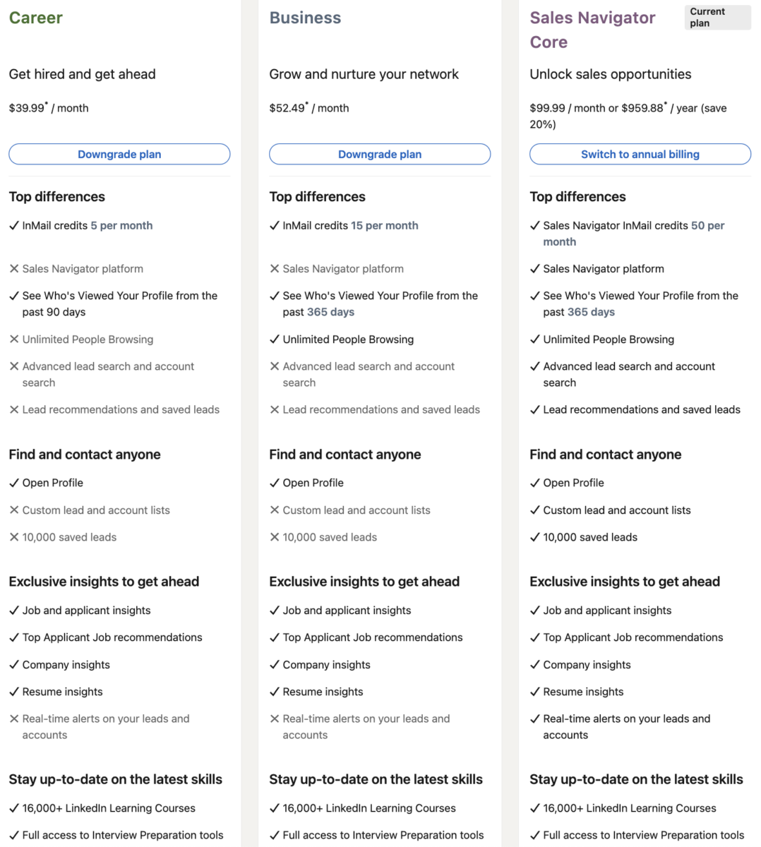Click Business's 365 days profile views text
Image resolution: width=761 pixels, height=847 pixels.
(332, 312)
